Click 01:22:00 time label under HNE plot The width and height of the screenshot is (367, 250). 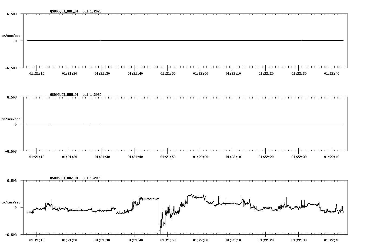(x=201, y=74)
